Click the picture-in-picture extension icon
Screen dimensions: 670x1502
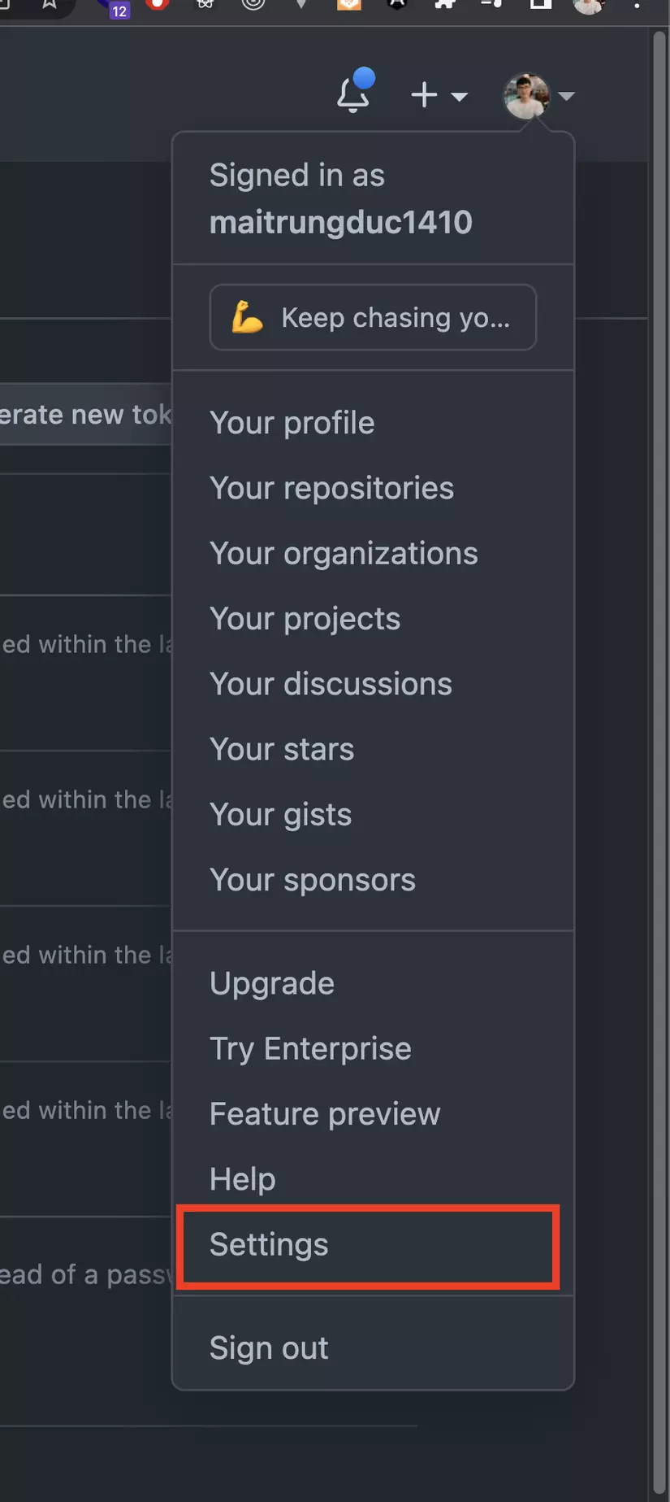click(539, 7)
